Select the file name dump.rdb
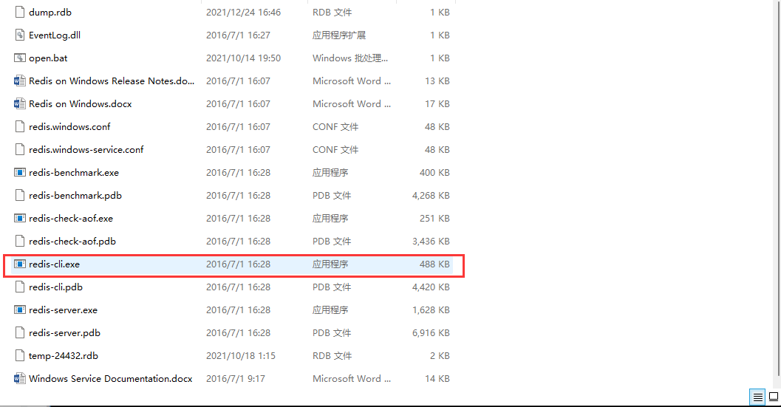The width and height of the screenshot is (781, 407). pyautogui.click(x=50, y=13)
